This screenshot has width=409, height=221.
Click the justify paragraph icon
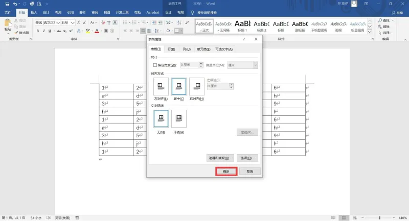tap(143, 31)
